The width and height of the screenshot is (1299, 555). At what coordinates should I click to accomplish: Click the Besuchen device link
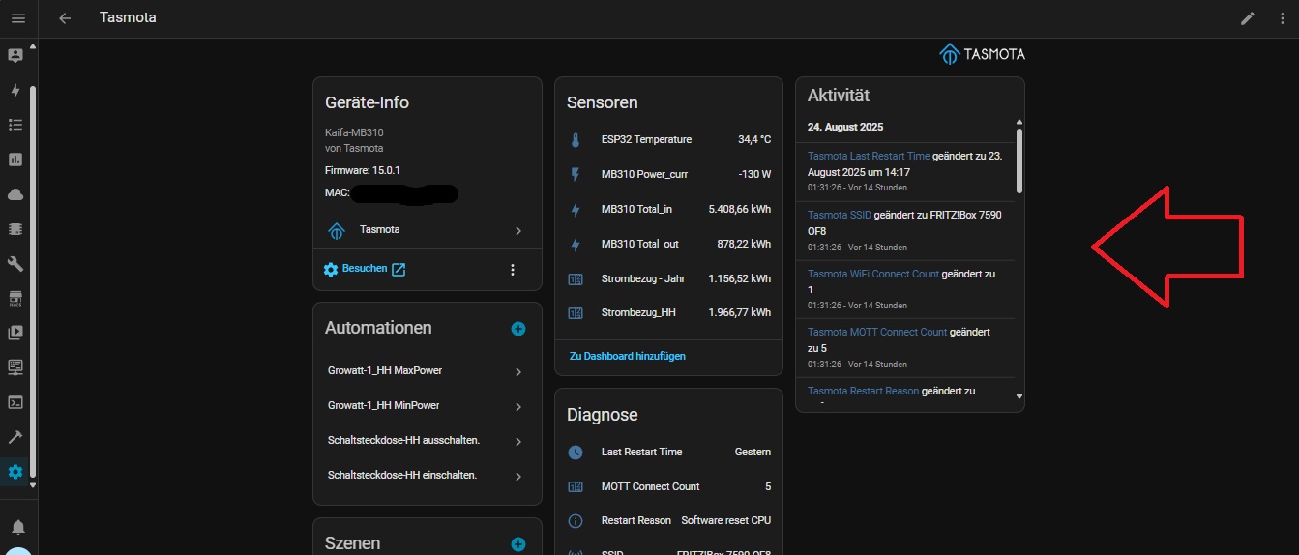coord(365,269)
